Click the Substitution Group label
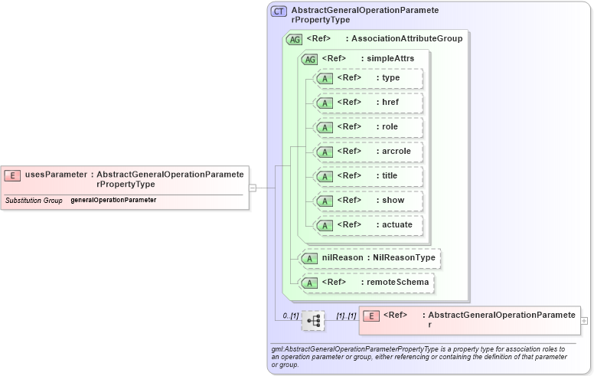The image size is (594, 376). pos(34,201)
